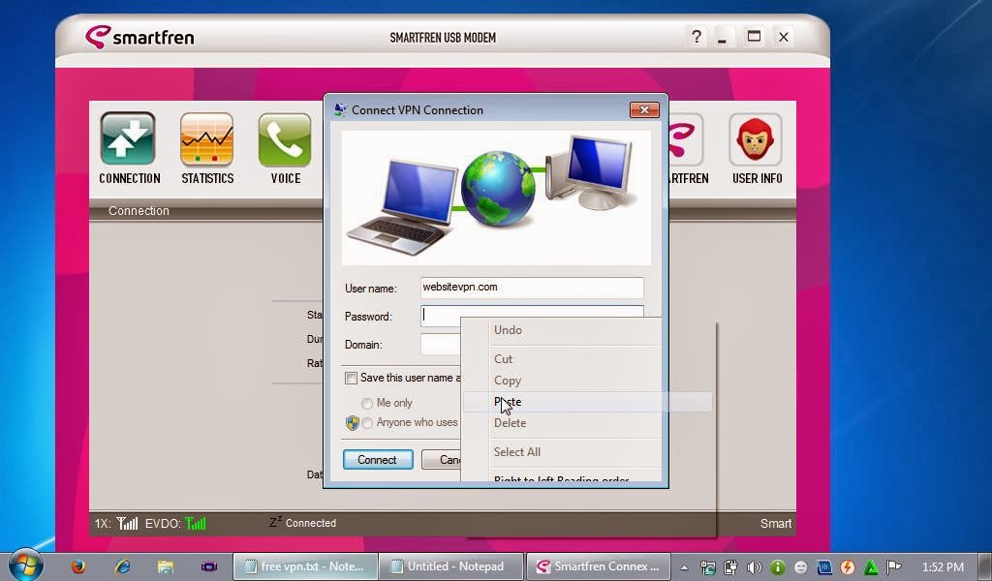
Task: Click the network connection tray icon
Action: [708, 567]
